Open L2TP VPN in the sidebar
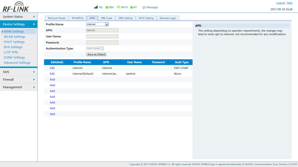The height and width of the screenshot is (167, 298). coord(11,52)
